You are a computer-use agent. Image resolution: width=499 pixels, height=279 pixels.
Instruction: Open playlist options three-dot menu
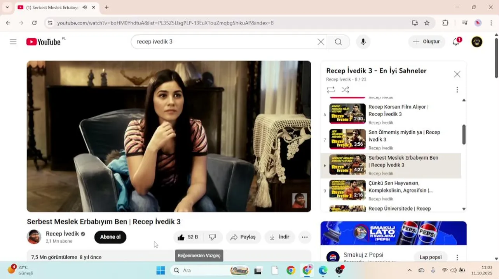(x=457, y=90)
